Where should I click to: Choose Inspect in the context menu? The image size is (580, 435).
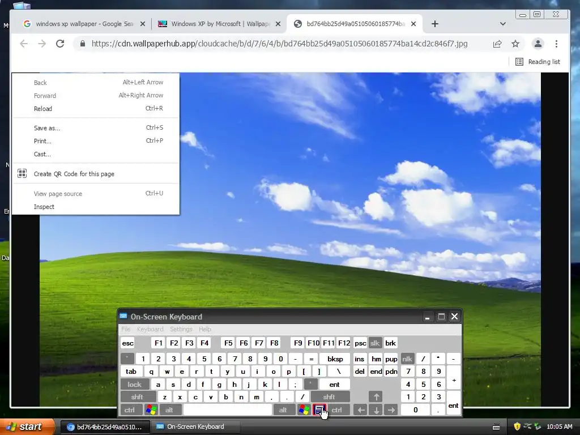(96, 207)
